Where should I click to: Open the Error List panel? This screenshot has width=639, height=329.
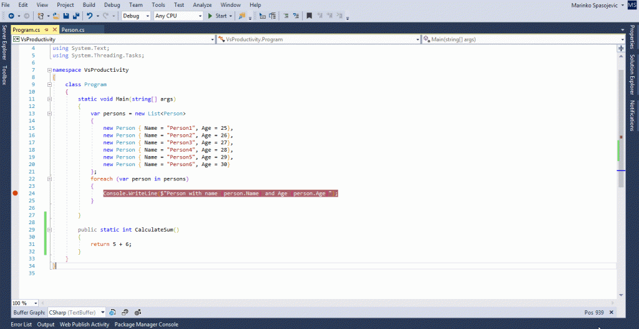tap(21, 324)
